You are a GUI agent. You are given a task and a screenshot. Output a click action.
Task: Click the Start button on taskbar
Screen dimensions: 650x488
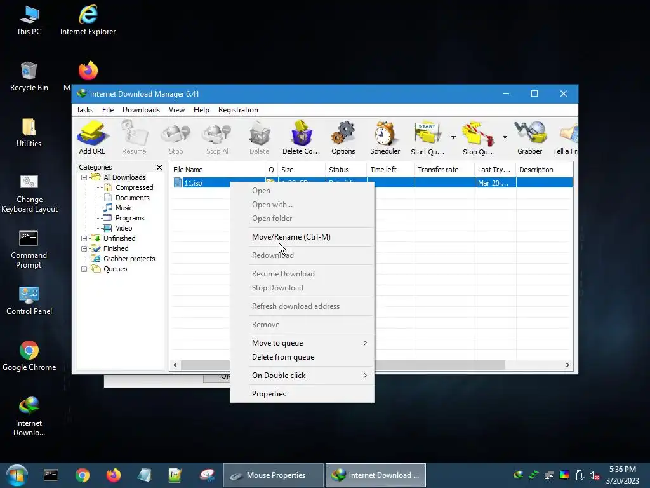(x=17, y=475)
